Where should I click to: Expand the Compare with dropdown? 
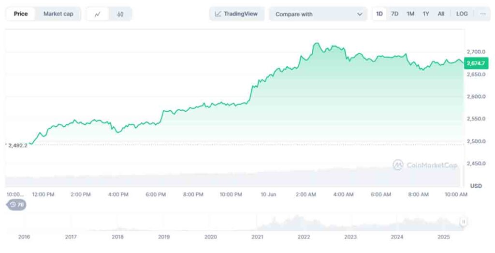tap(318, 14)
